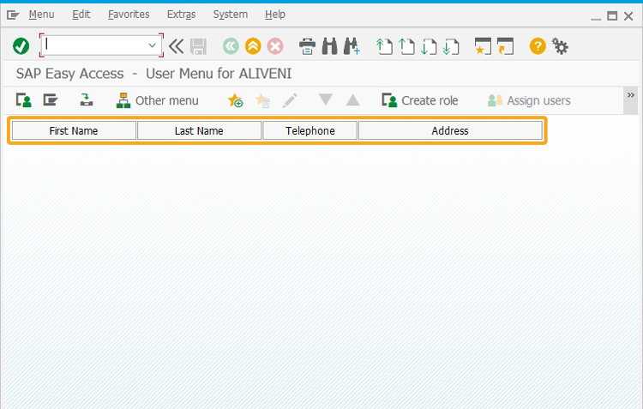The image size is (643, 409).
Task: Open Customize Local Layout gear icon
Action: click(560, 46)
